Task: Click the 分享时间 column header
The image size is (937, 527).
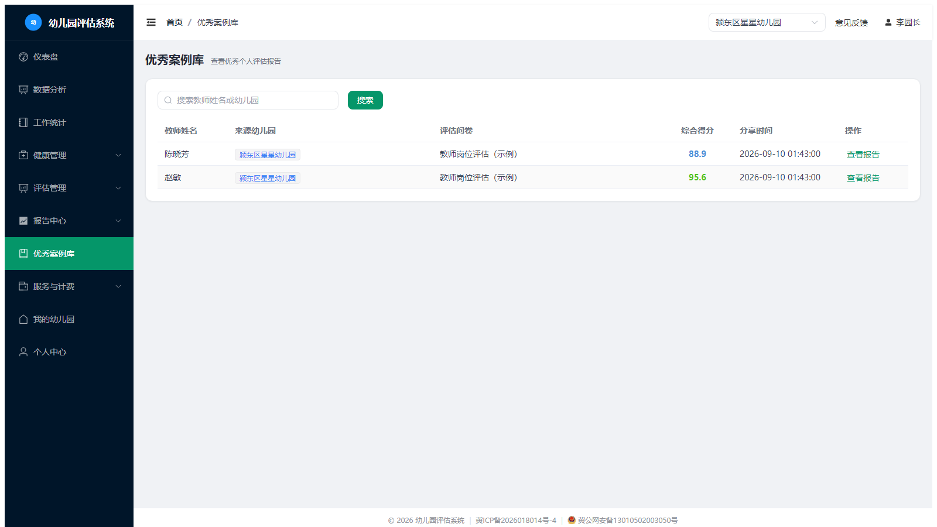Action: tap(756, 131)
